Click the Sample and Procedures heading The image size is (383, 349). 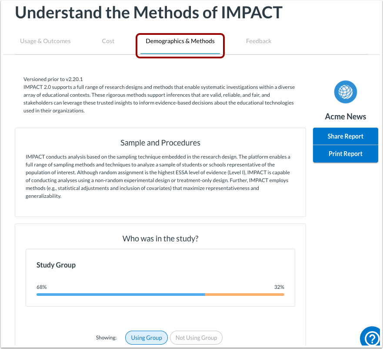click(160, 143)
